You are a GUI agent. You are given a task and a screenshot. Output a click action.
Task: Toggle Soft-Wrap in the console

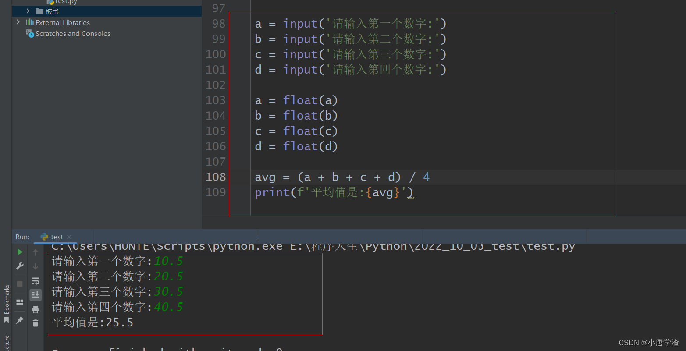[36, 281]
